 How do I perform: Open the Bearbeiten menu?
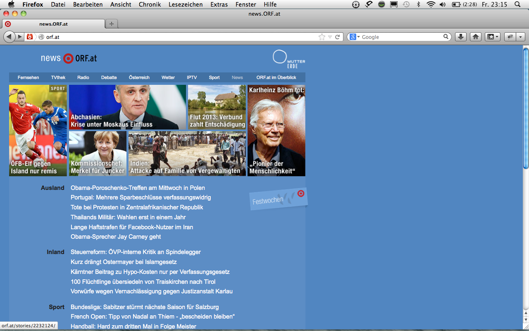coord(88,5)
